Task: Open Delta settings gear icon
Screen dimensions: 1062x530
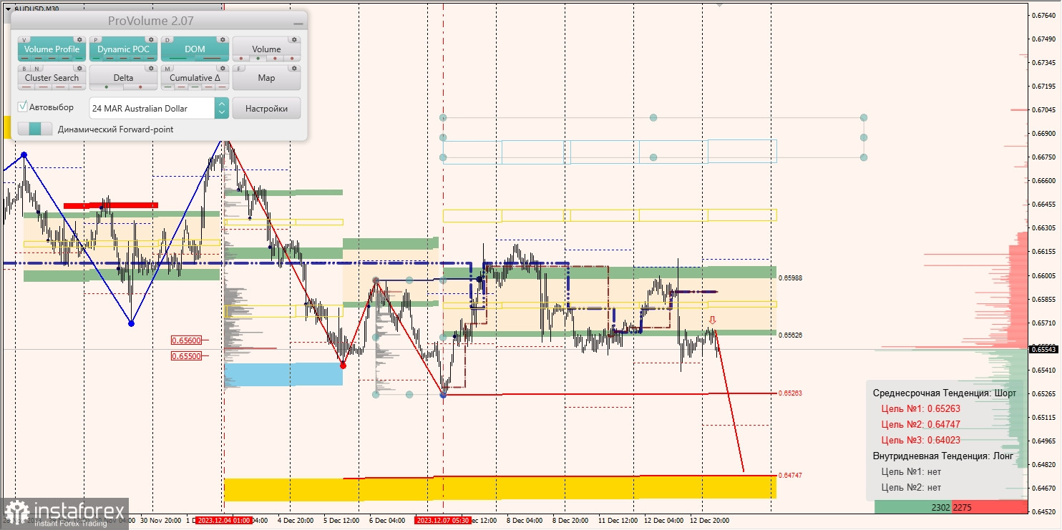Action: pyautogui.click(x=150, y=69)
